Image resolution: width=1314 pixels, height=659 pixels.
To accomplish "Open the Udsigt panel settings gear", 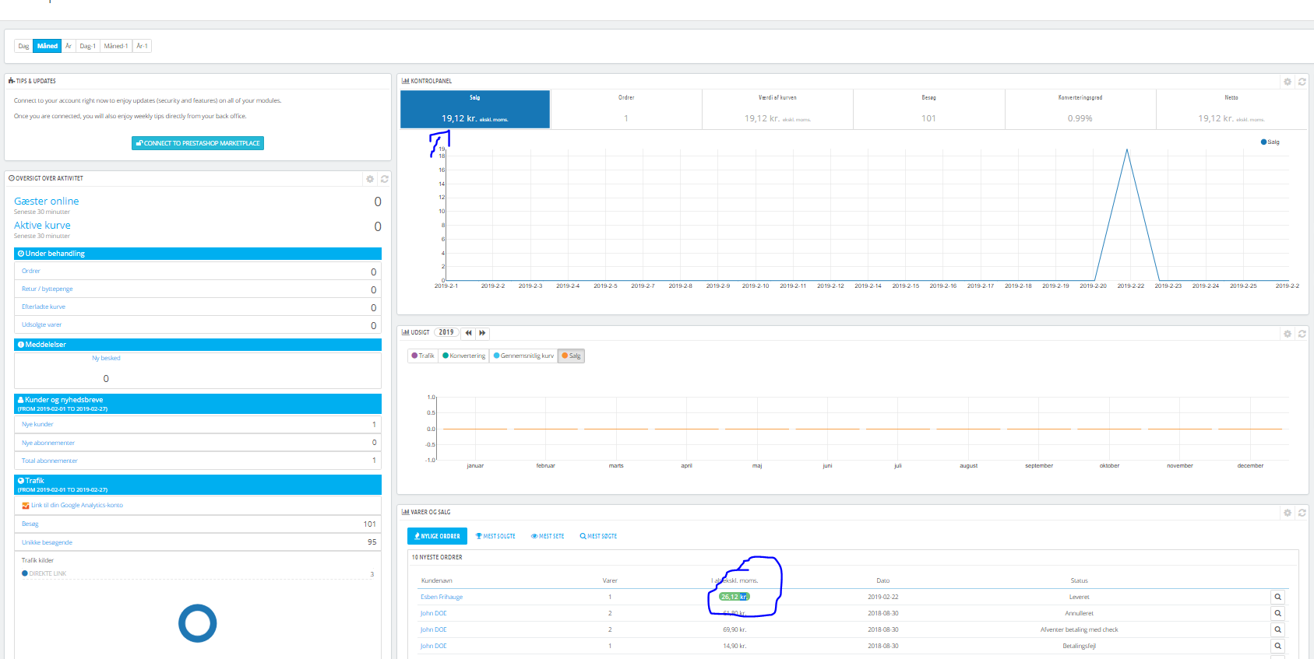I will click(1288, 334).
